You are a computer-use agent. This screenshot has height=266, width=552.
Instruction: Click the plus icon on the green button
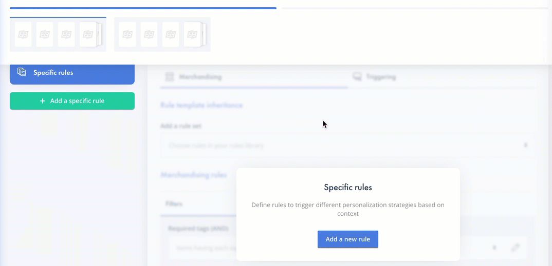43,101
